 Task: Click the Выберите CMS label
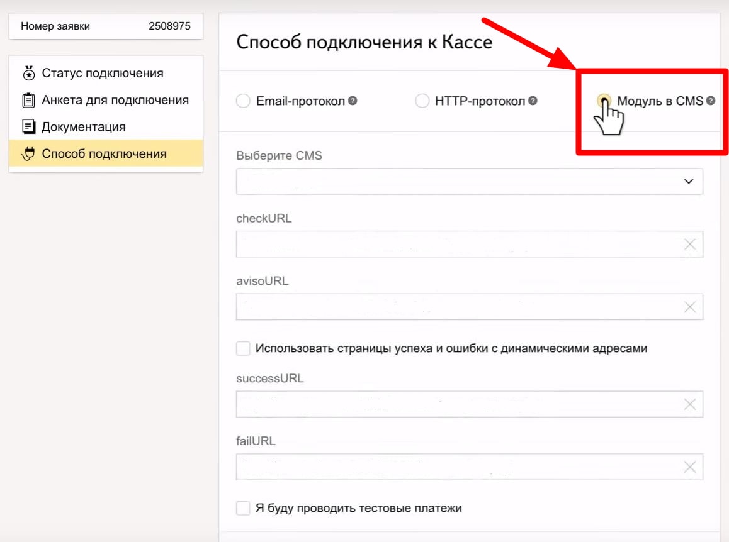279,155
